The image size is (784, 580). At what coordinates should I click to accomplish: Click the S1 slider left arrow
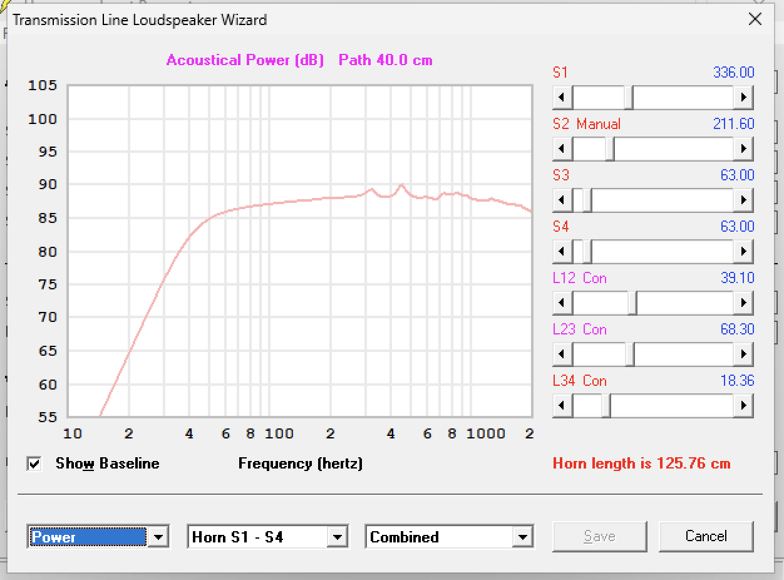tap(562, 98)
